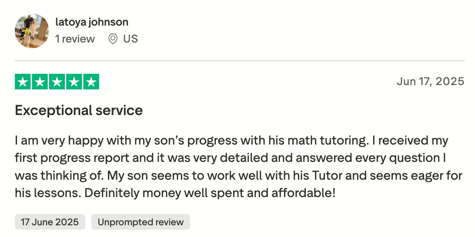
Task: Click the second green rating star
Action: tap(40, 82)
